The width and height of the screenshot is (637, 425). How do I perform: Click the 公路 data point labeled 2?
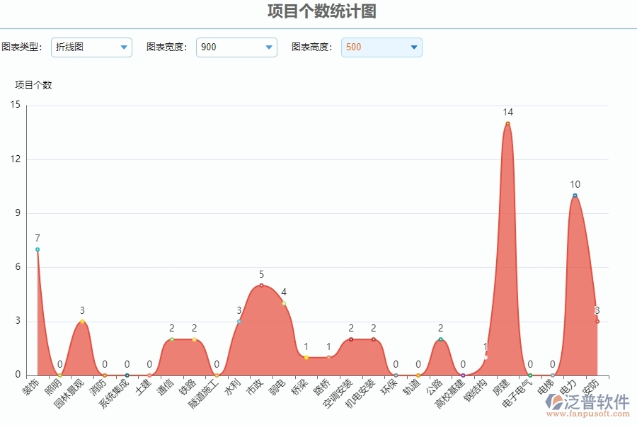point(442,340)
